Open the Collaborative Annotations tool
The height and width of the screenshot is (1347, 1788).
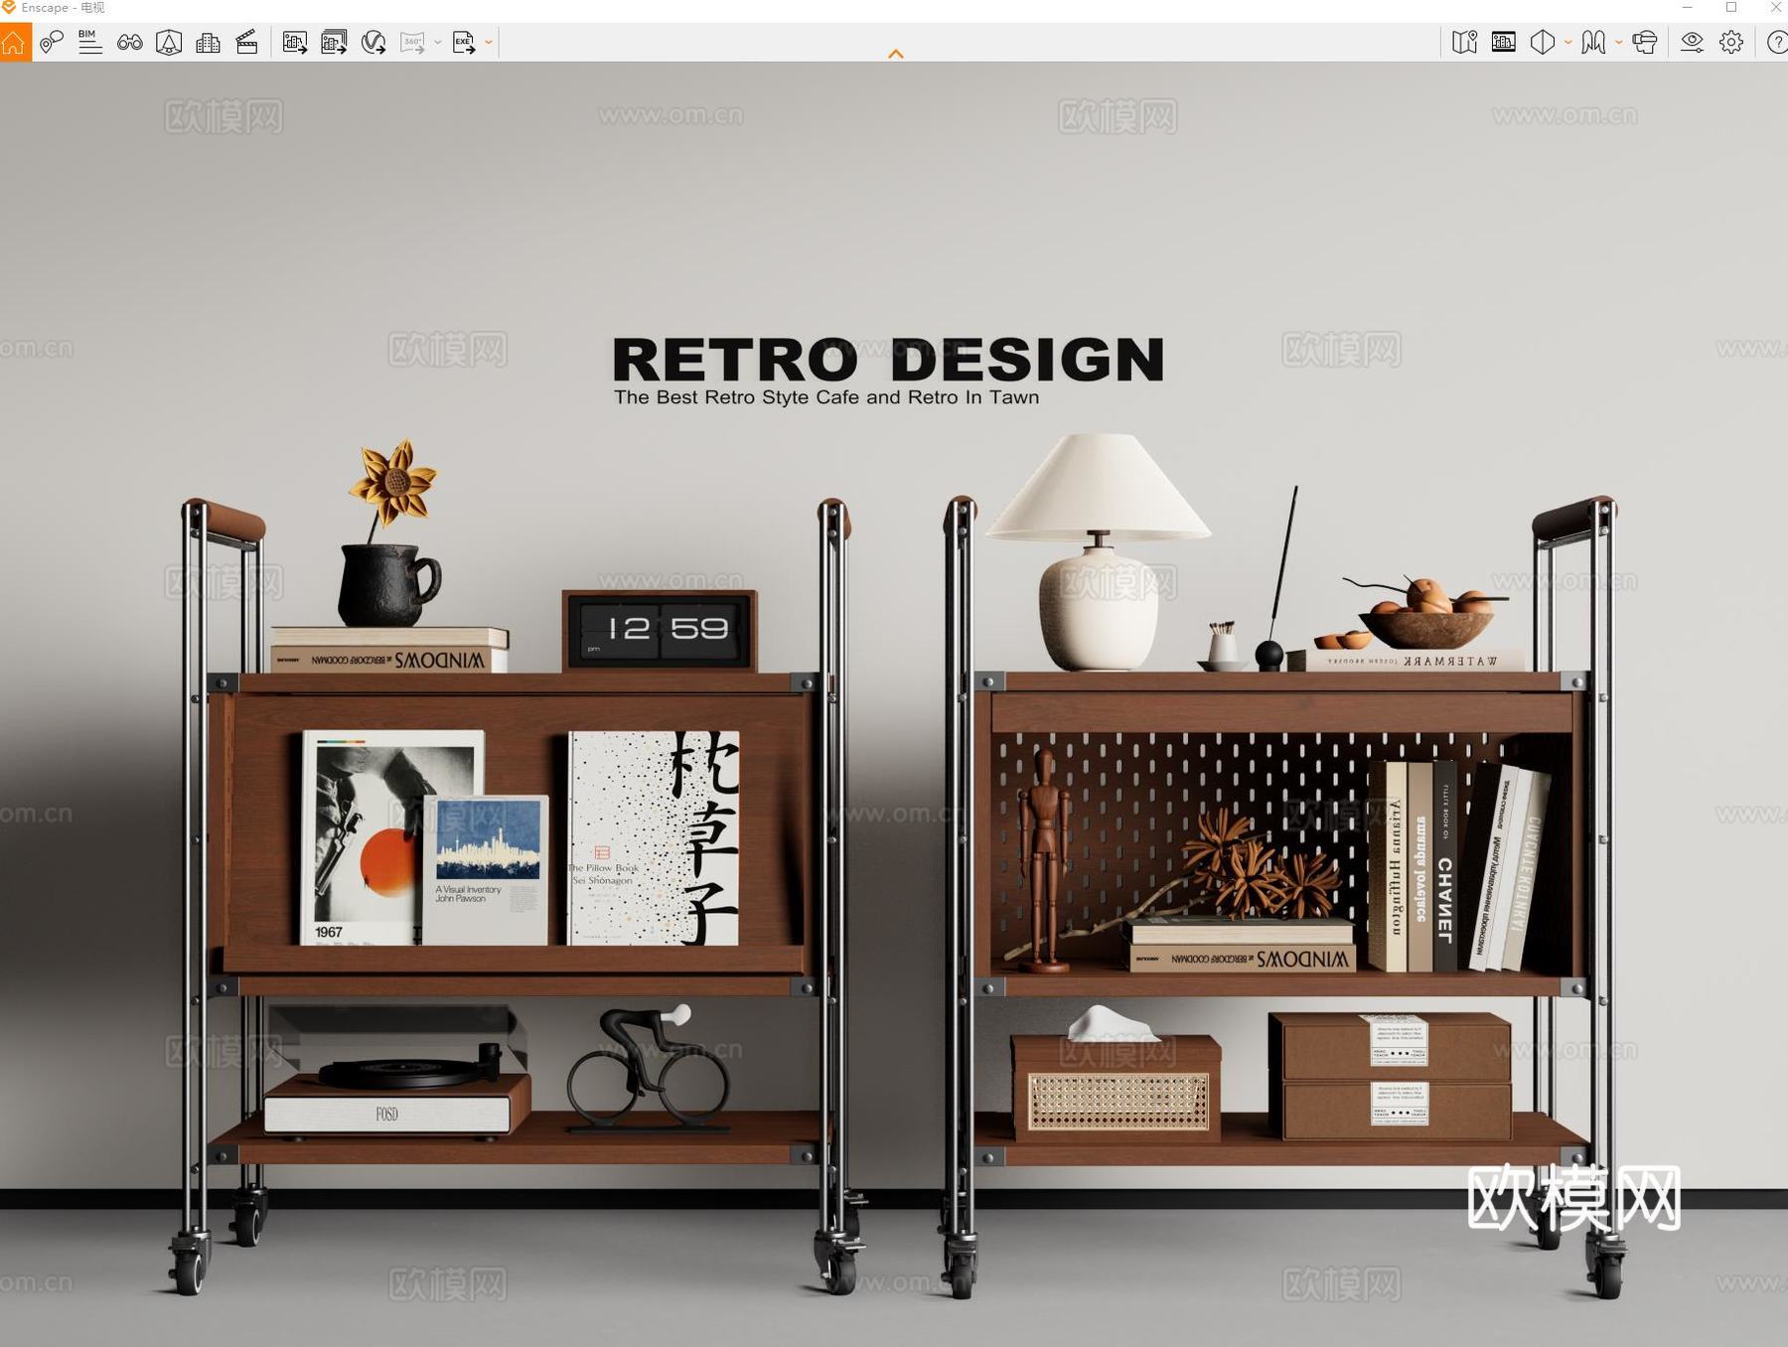coord(52,43)
